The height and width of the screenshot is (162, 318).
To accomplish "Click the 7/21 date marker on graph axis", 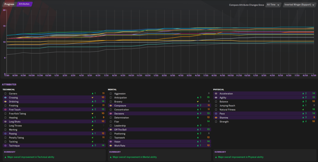I will pos(106,75).
